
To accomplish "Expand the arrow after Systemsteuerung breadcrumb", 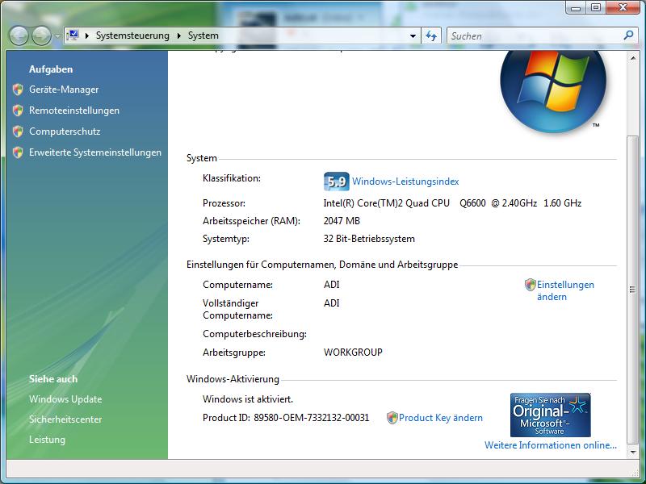I will pyautogui.click(x=178, y=35).
